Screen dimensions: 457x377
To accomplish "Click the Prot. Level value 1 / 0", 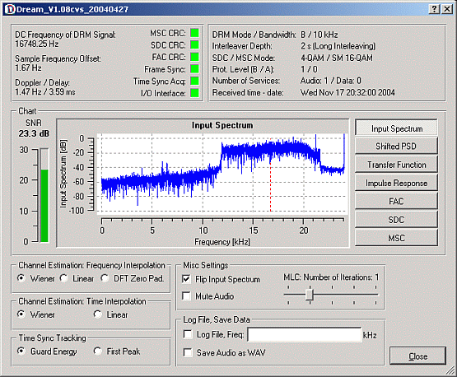I will tap(309, 69).
